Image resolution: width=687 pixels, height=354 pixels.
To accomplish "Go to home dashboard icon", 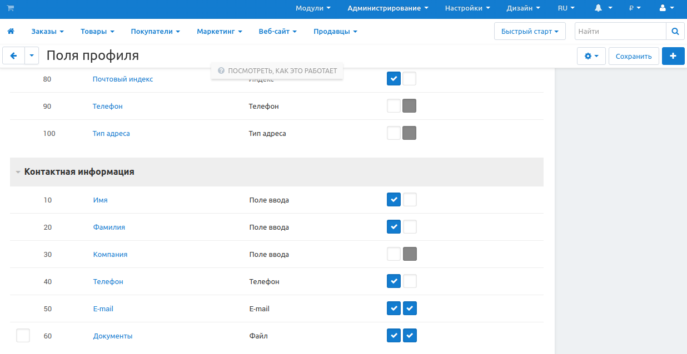I will point(11,32).
